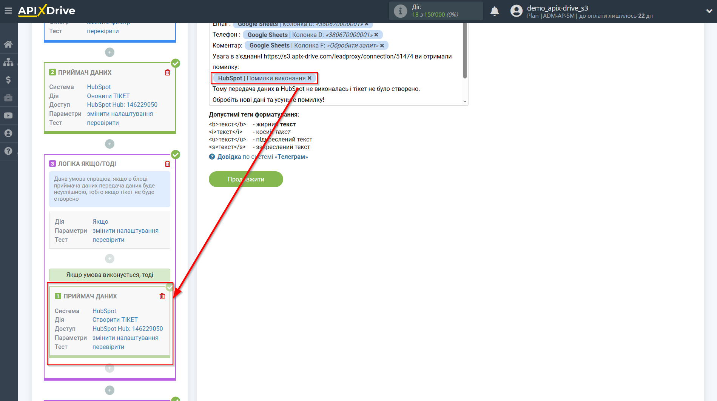Image resolution: width=717 pixels, height=401 pixels.
Task: Open the billing dollar sidebar icon
Action: click(x=8, y=80)
